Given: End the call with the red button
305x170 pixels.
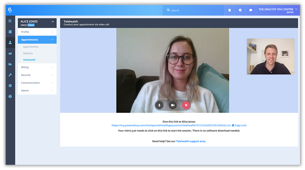Looking at the screenshot, I should click(186, 105).
